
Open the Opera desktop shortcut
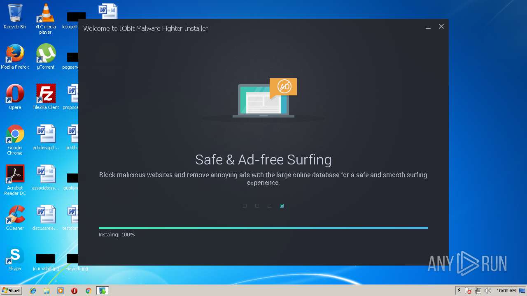[x=15, y=97]
